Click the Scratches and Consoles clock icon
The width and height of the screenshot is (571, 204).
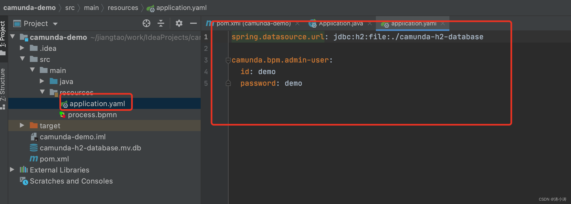(24, 181)
